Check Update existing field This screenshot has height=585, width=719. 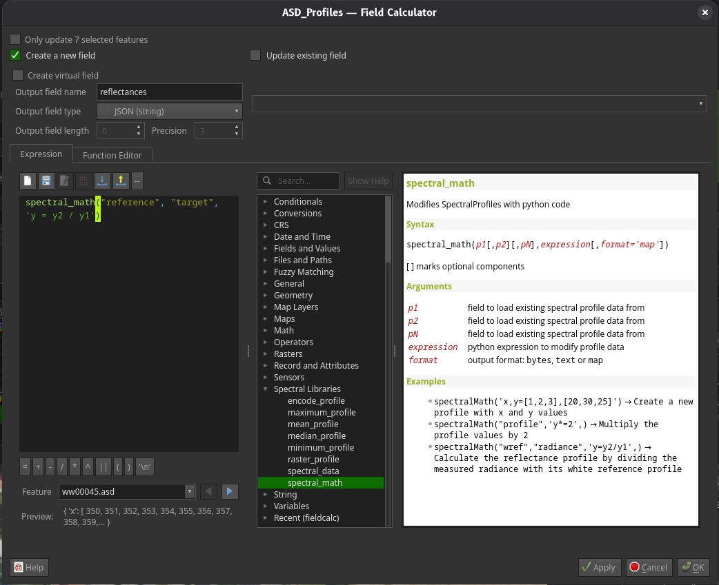(255, 55)
